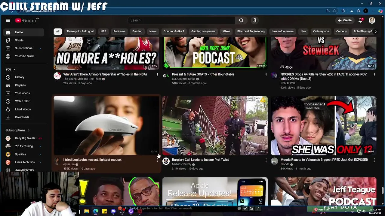
Task: Open Your videos in the sidebar
Action: (x=24, y=93)
